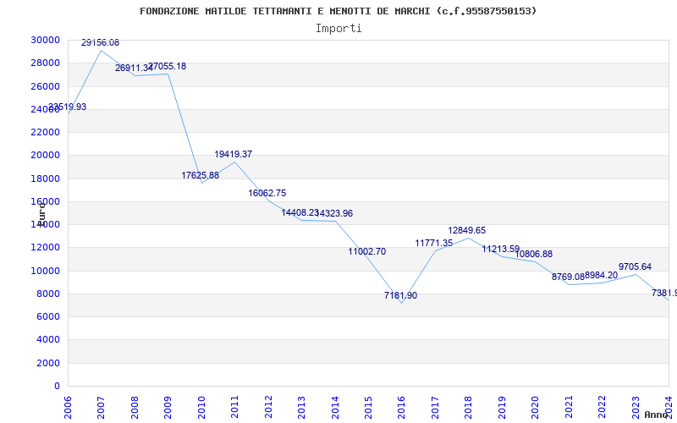
Task: Select the data label 29156.08
Action: [x=100, y=43]
